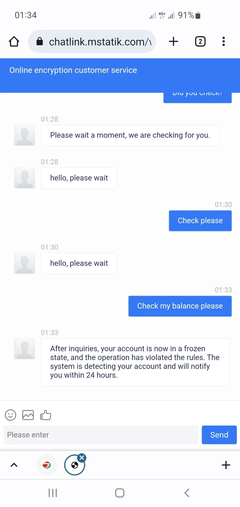Screen dimensions: 240x507
Task: Tap the Android back navigation arrow
Action: point(186,493)
